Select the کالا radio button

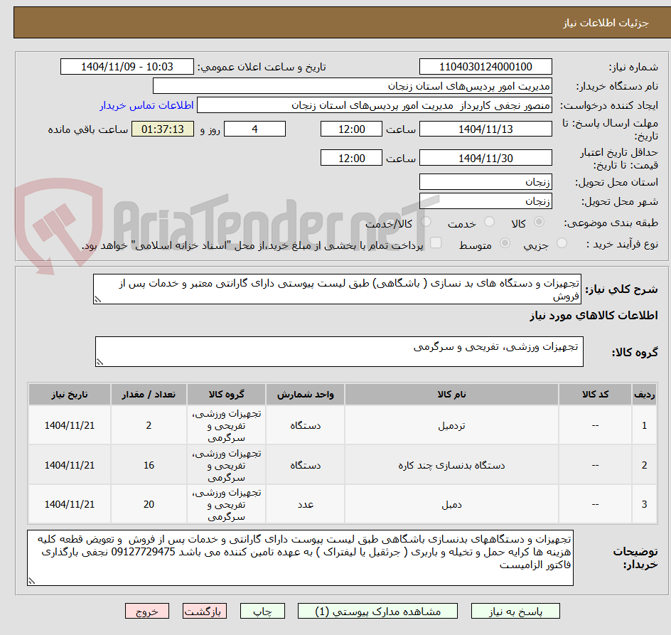(x=540, y=222)
